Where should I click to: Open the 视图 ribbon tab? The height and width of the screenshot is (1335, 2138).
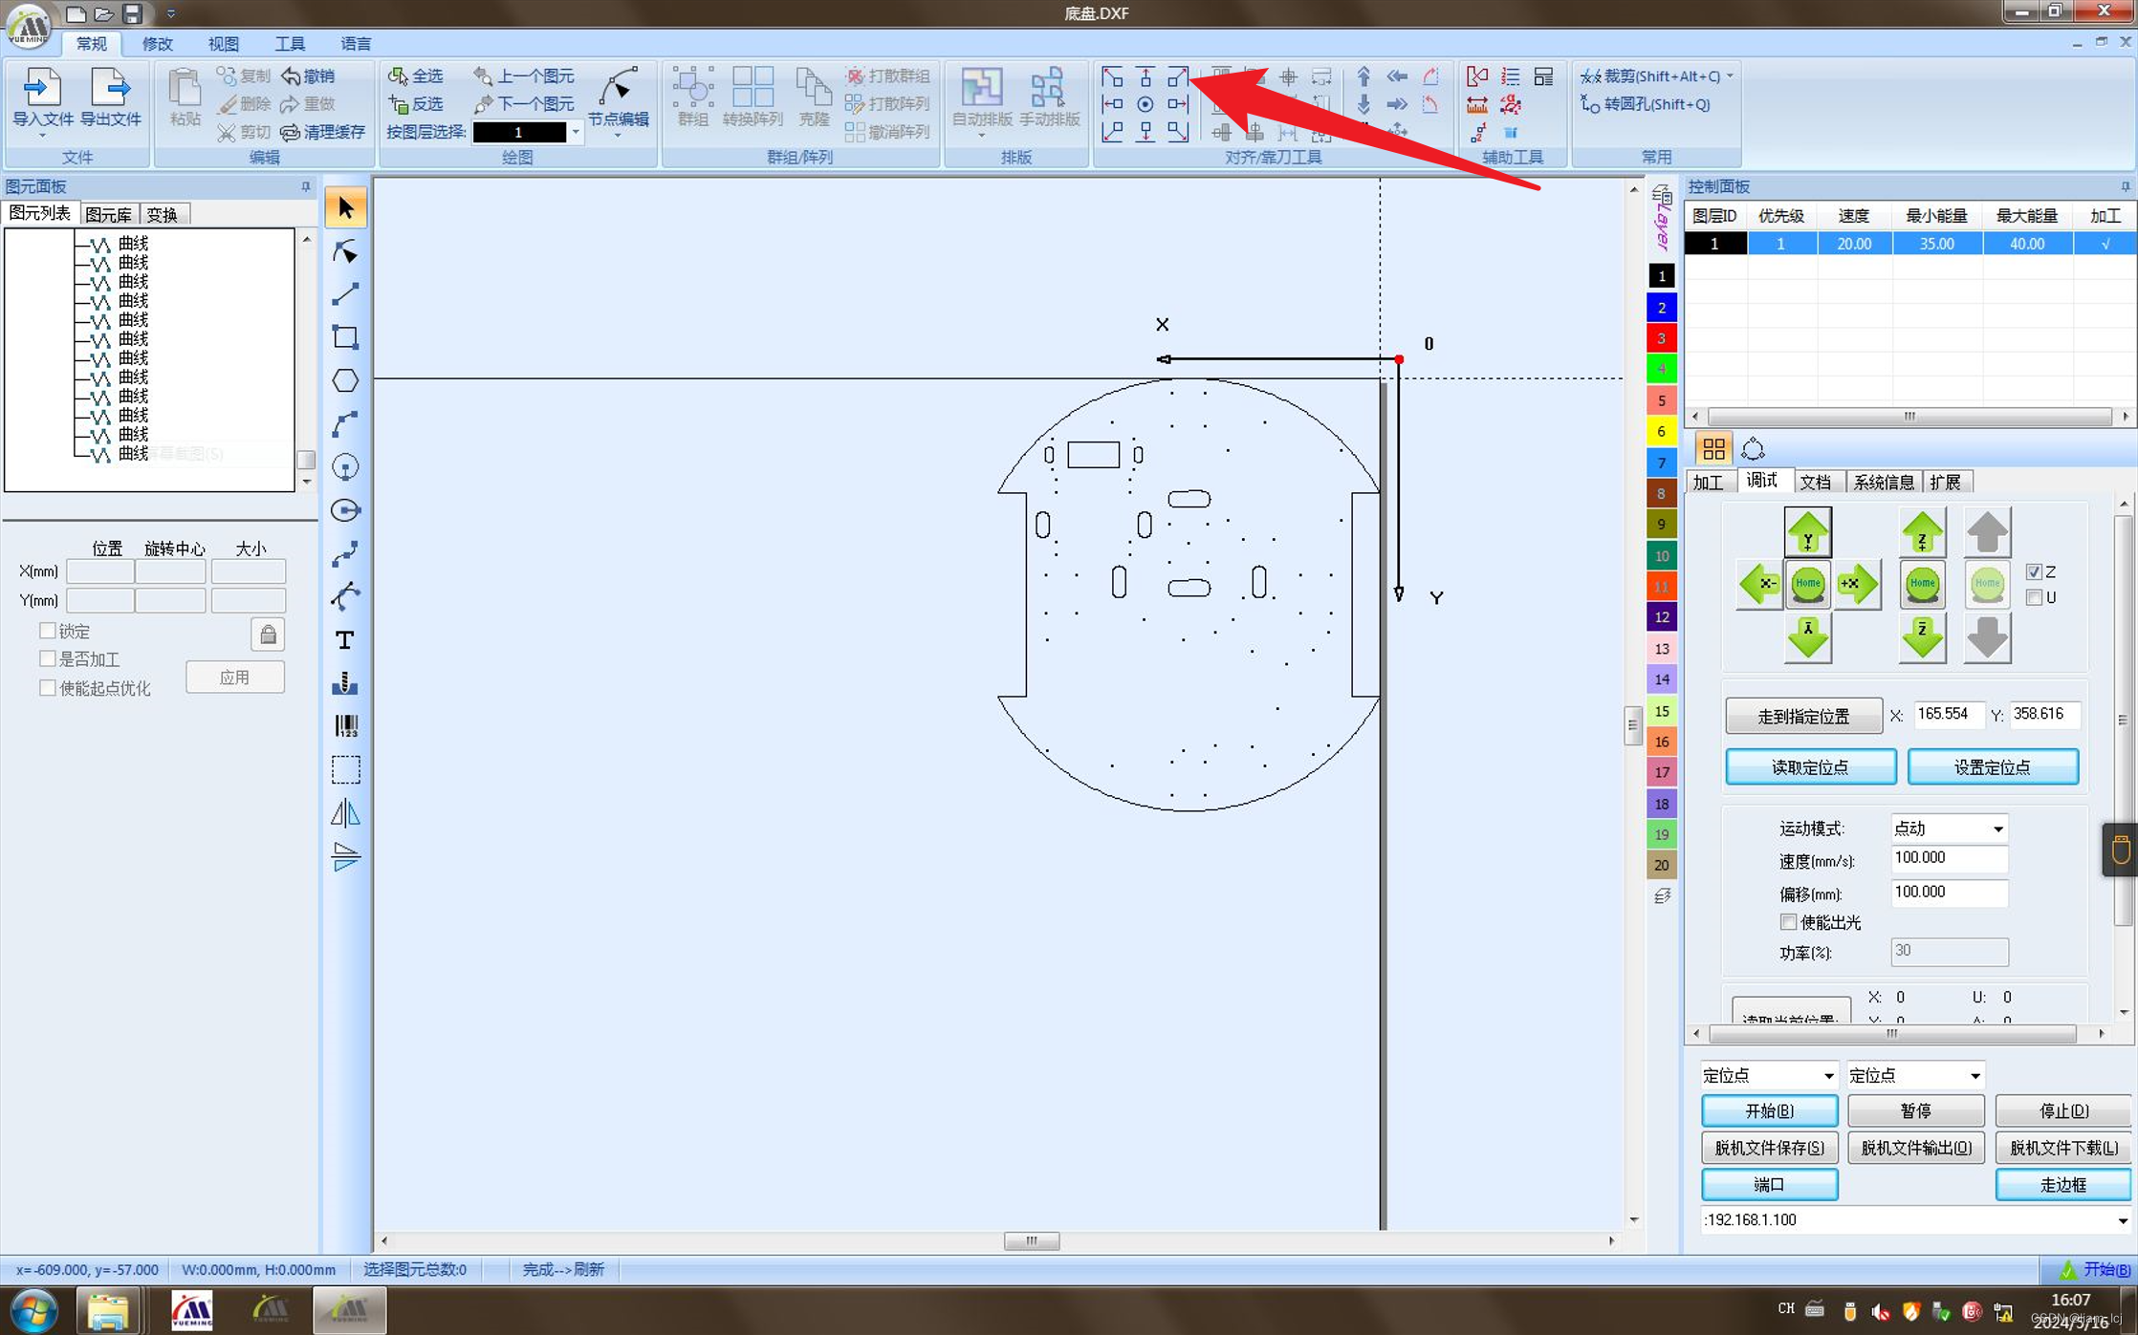pyautogui.click(x=224, y=44)
